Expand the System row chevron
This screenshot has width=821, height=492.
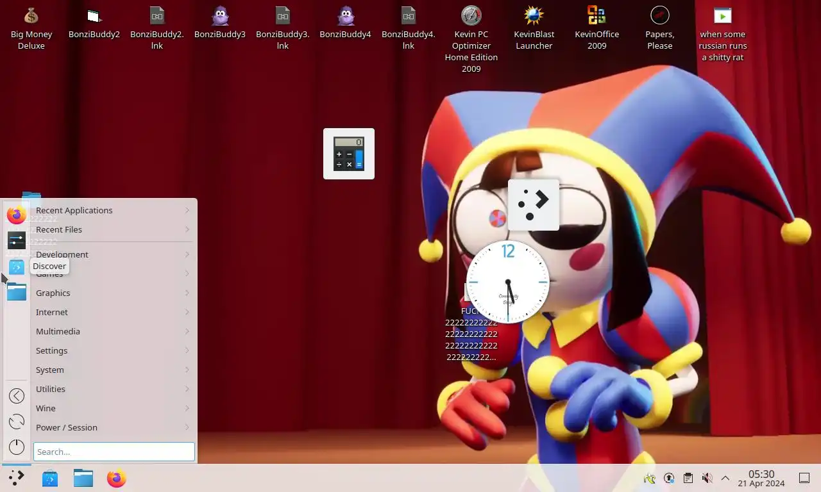pyautogui.click(x=187, y=370)
